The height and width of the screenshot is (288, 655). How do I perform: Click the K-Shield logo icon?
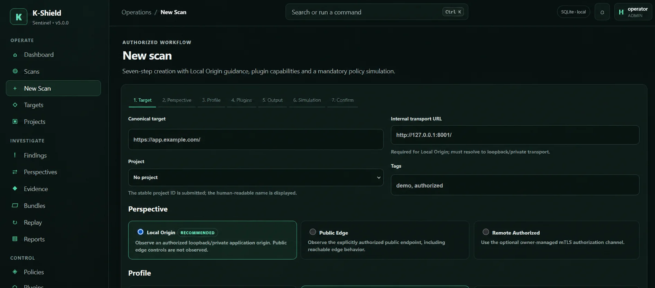pyautogui.click(x=19, y=17)
